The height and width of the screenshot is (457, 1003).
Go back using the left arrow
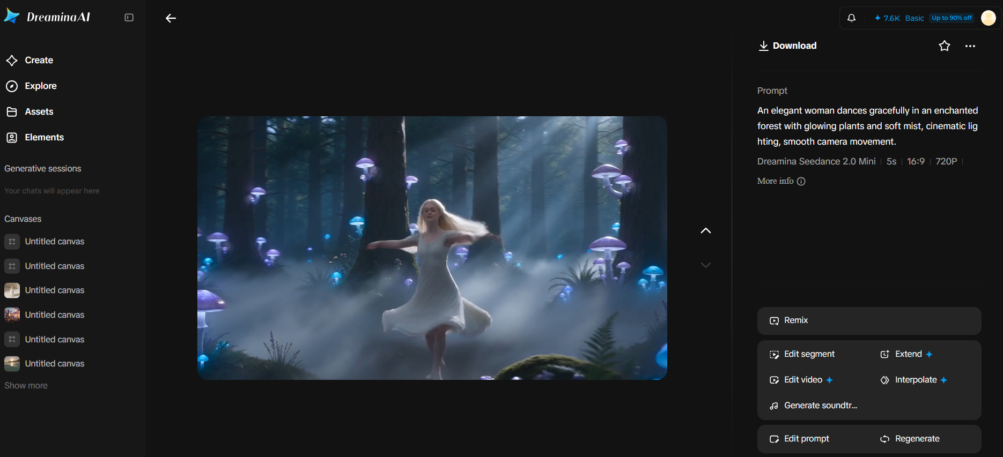171,18
